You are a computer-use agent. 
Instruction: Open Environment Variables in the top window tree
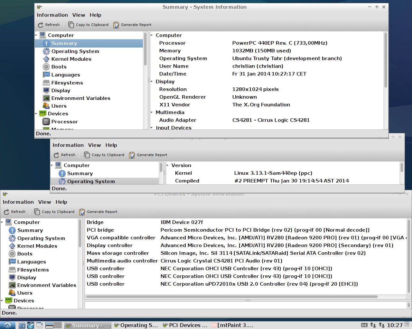tap(80, 98)
